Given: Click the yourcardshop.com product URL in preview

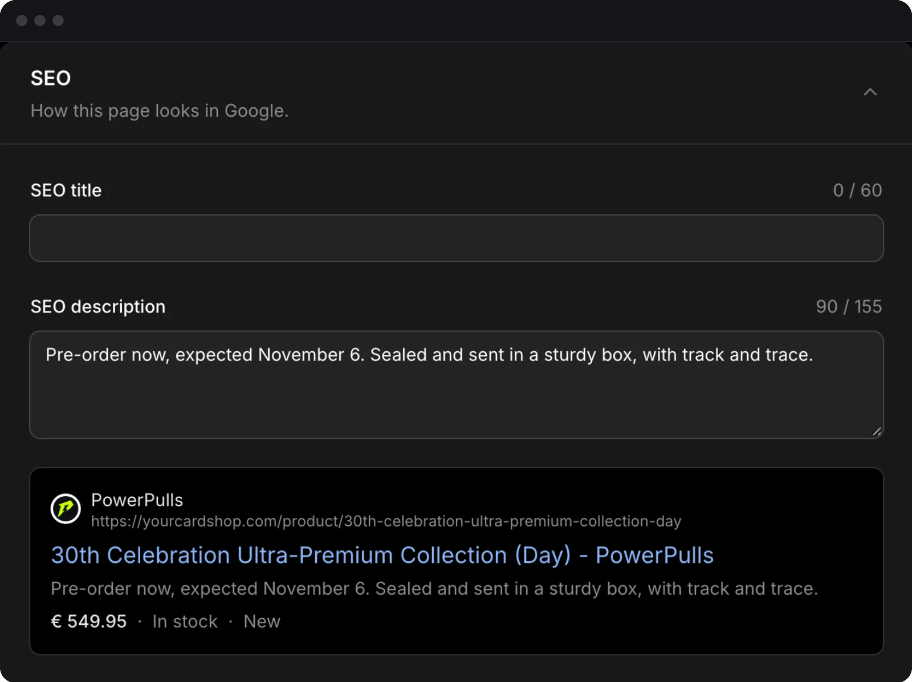Looking at the screenshot, I should (386, 521).
